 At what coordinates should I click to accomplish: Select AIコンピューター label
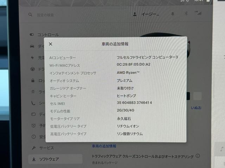[63, 58]
